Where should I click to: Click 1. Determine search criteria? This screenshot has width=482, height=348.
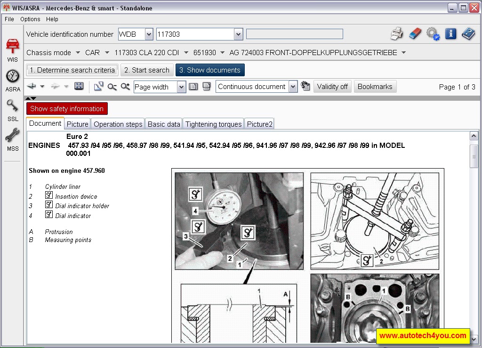[72, 70]
